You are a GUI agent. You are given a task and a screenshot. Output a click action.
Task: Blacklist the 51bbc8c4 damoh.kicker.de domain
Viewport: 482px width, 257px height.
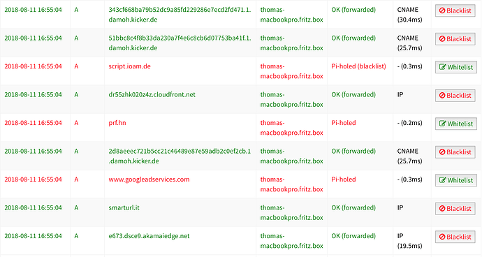[455, 39]
